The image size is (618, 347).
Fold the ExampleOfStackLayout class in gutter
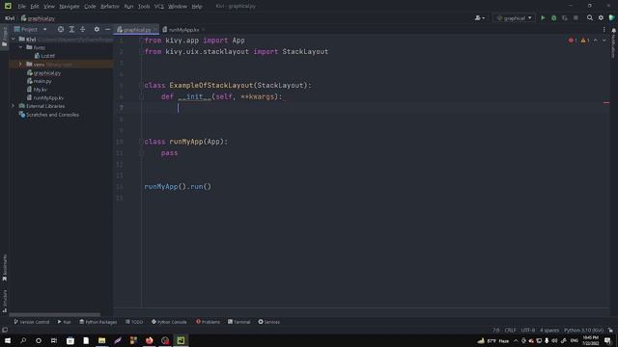click(x=141, y=86)
